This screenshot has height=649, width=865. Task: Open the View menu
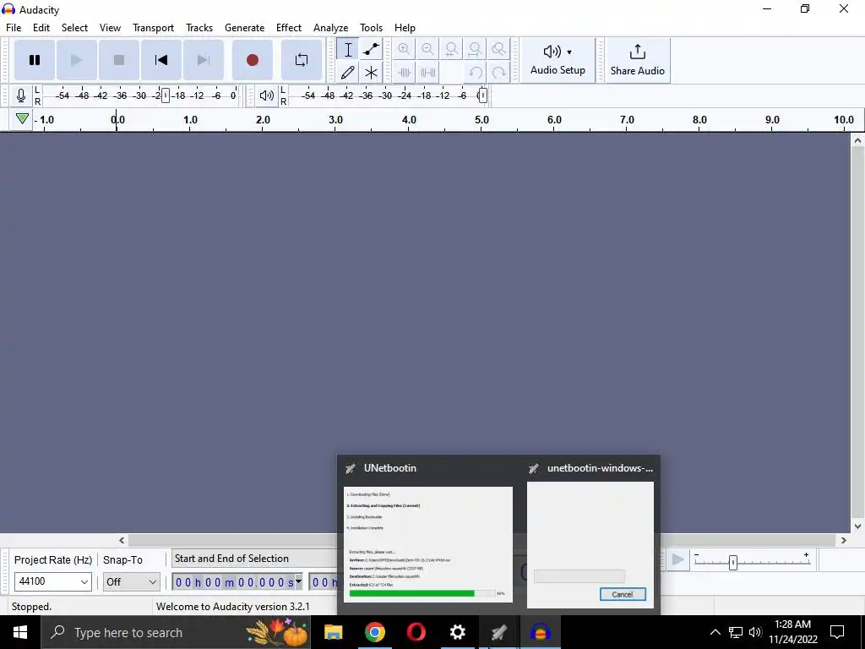pos(110,28)
